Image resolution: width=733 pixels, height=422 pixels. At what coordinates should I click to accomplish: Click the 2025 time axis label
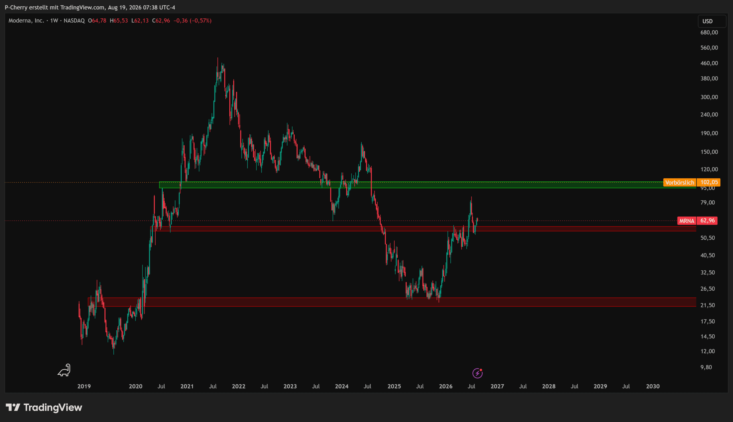coord(394,386)
